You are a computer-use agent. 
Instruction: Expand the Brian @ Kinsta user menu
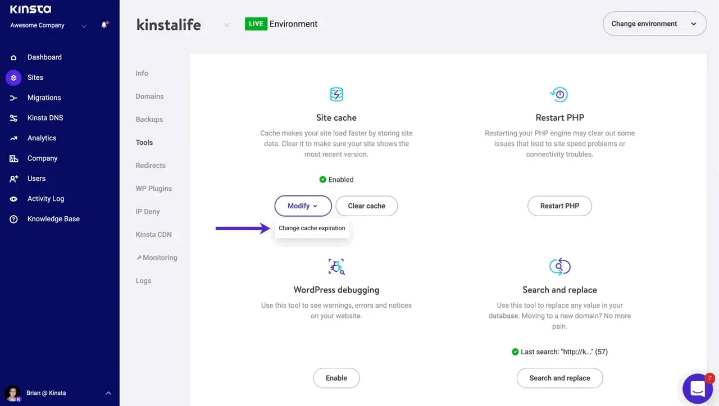[x=108, y=393]
